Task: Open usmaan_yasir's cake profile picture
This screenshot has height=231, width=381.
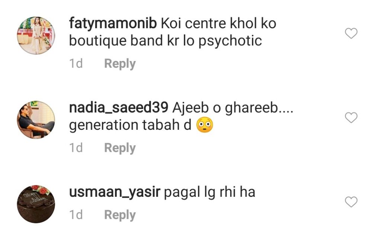Action: [36, 204]
